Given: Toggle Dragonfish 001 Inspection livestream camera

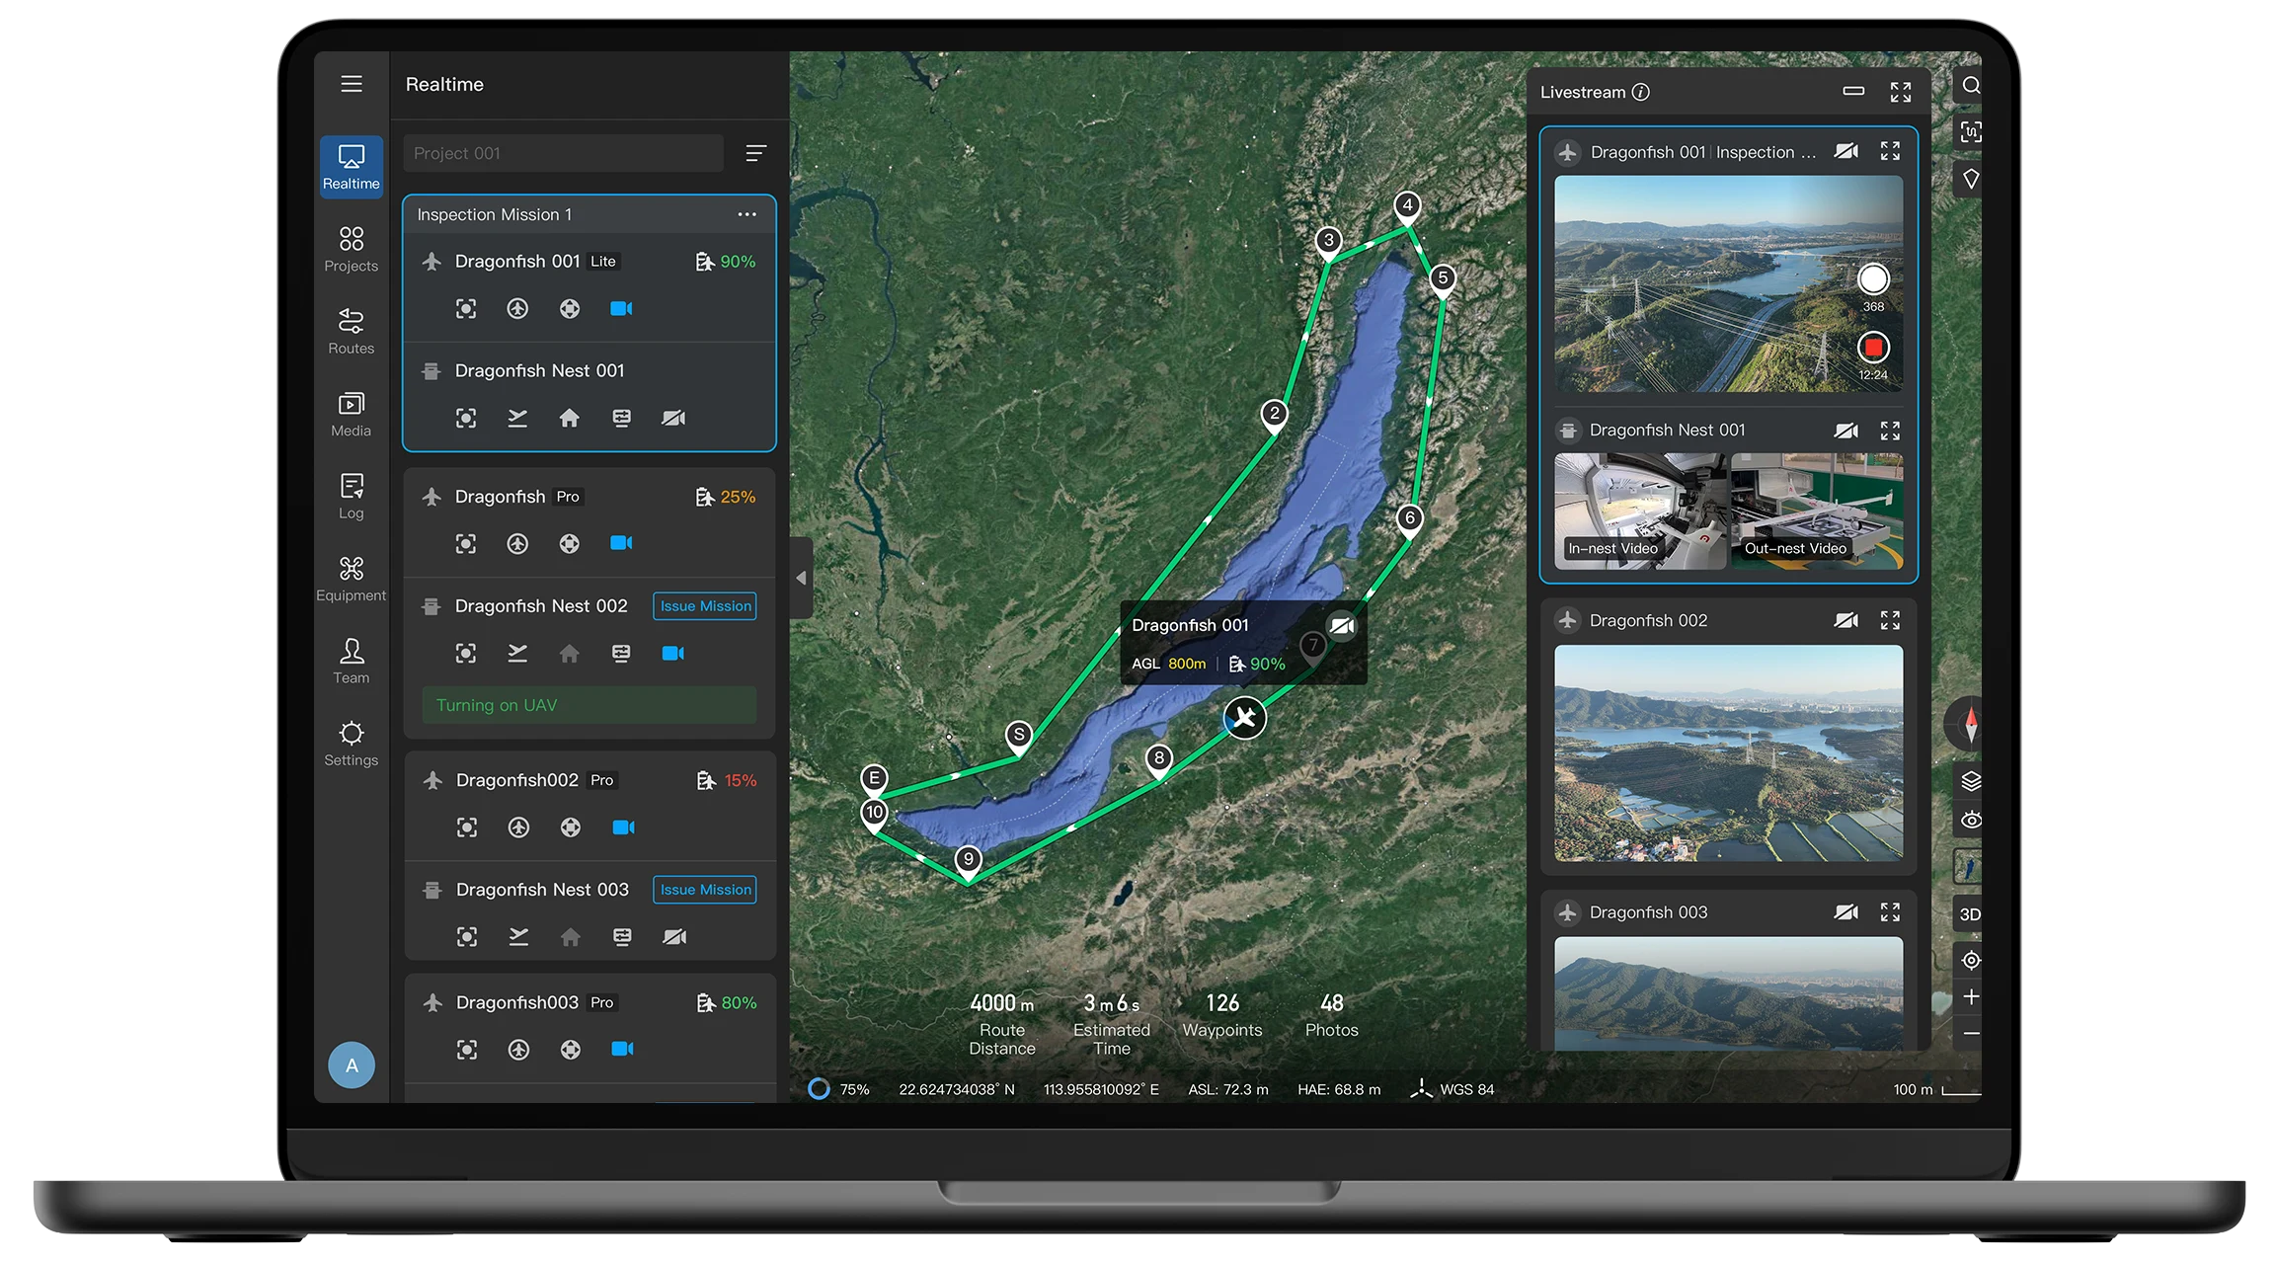Looking at the screenshot, I should [1846, 151].
